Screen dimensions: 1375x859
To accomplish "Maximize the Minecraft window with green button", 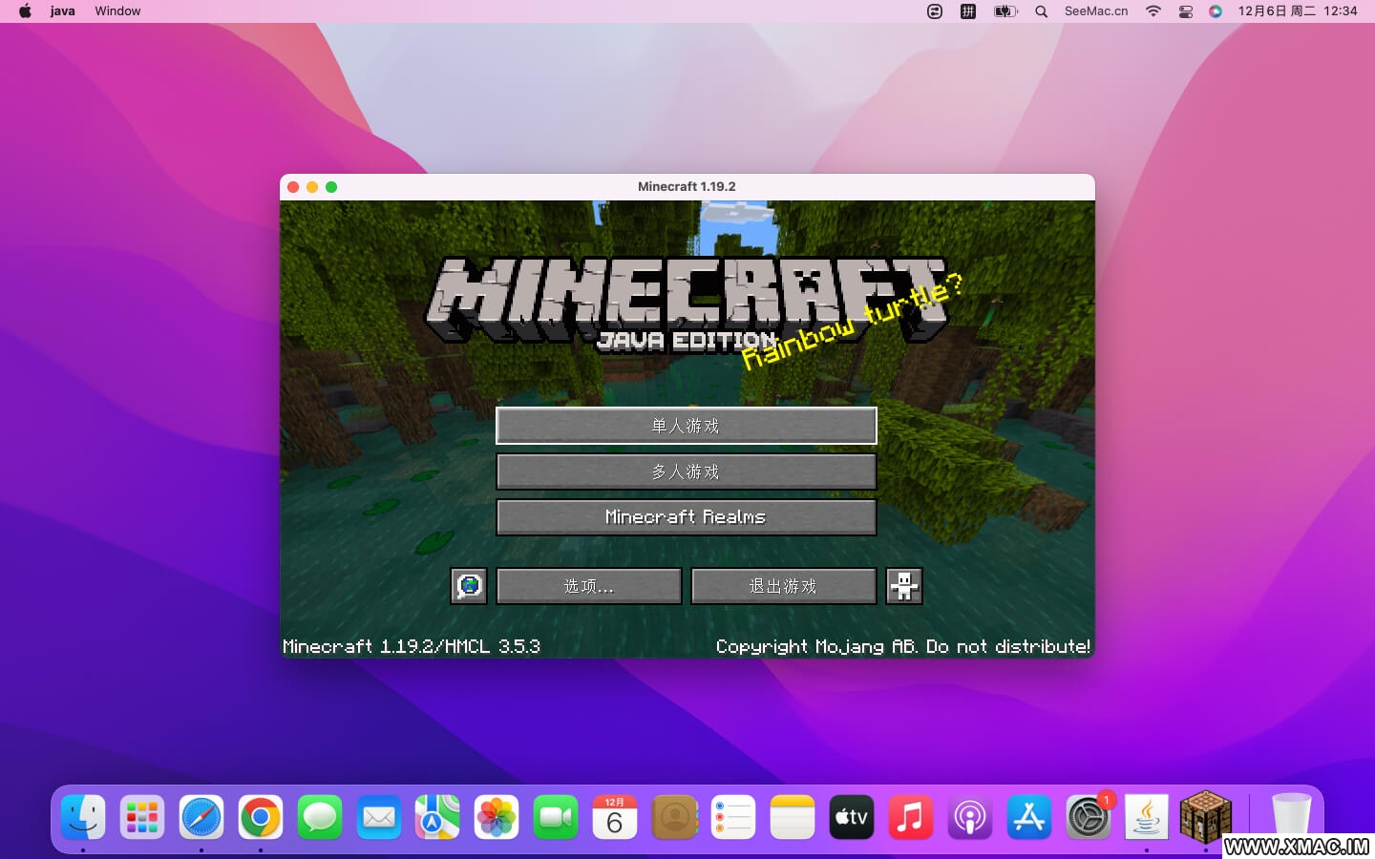I will (x=331, y=187).
